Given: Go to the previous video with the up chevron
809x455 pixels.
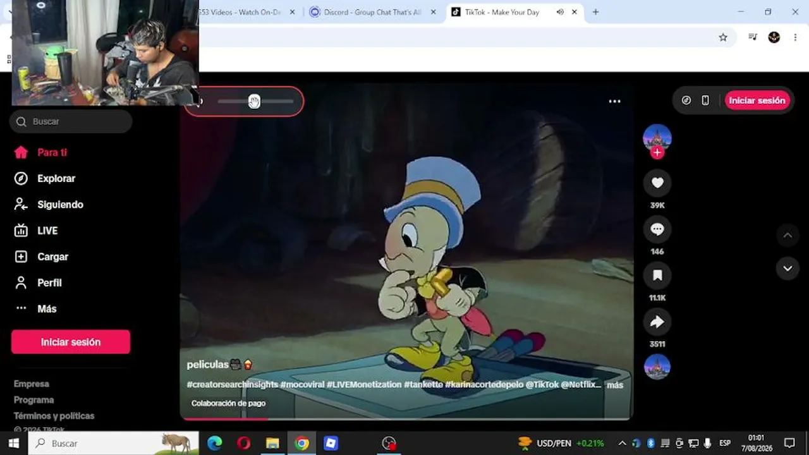Looking at the screenshot, I should coord(788,236).
